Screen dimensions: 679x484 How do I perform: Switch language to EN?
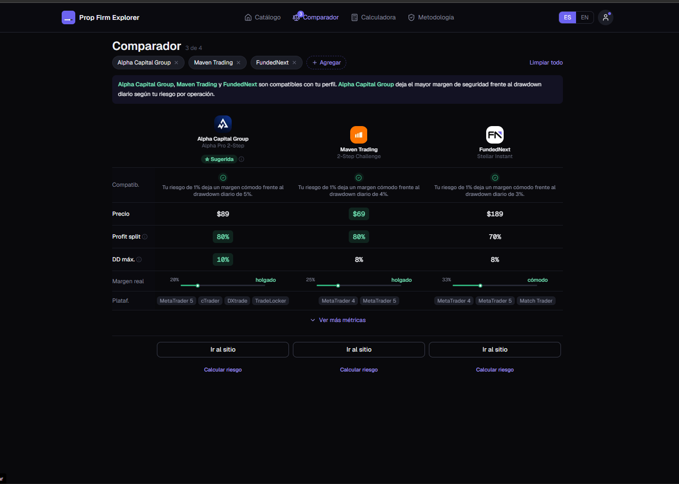click(x=585, y=17)
